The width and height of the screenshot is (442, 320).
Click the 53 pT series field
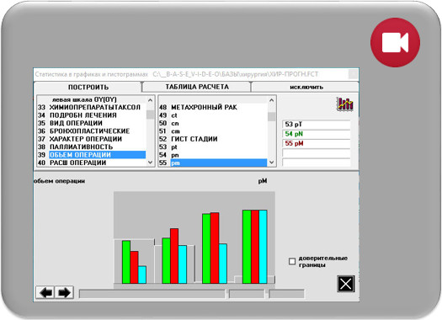coord(317,125)
